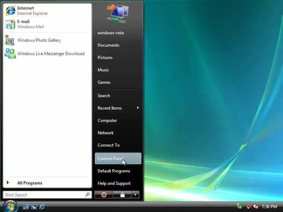
Task: Open shutdown options arrow menu
Action: pyautogui.click(x=135, y=195)
